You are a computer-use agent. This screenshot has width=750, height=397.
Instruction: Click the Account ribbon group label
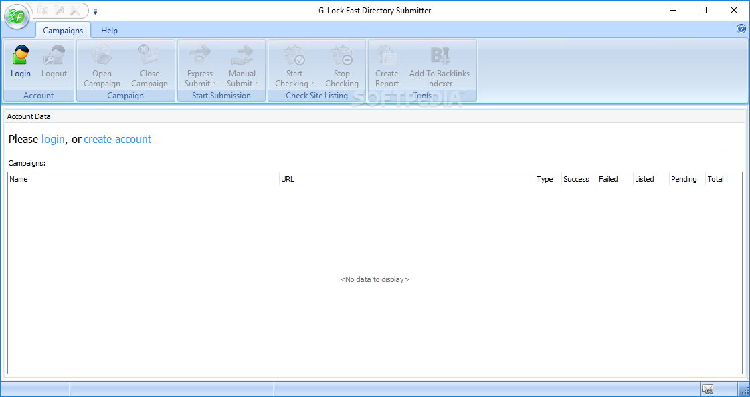click(x=39, y=96)
